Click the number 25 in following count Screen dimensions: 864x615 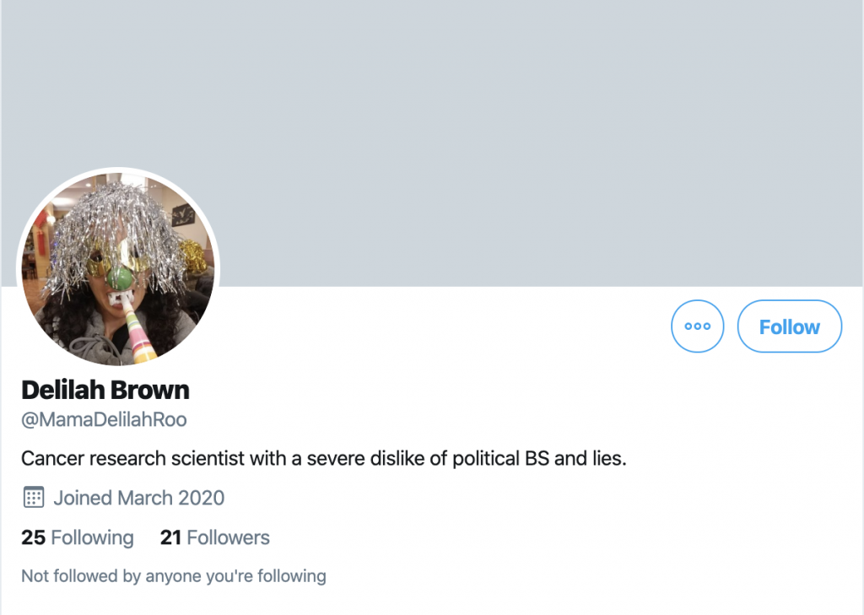click(x=33, y=537)
